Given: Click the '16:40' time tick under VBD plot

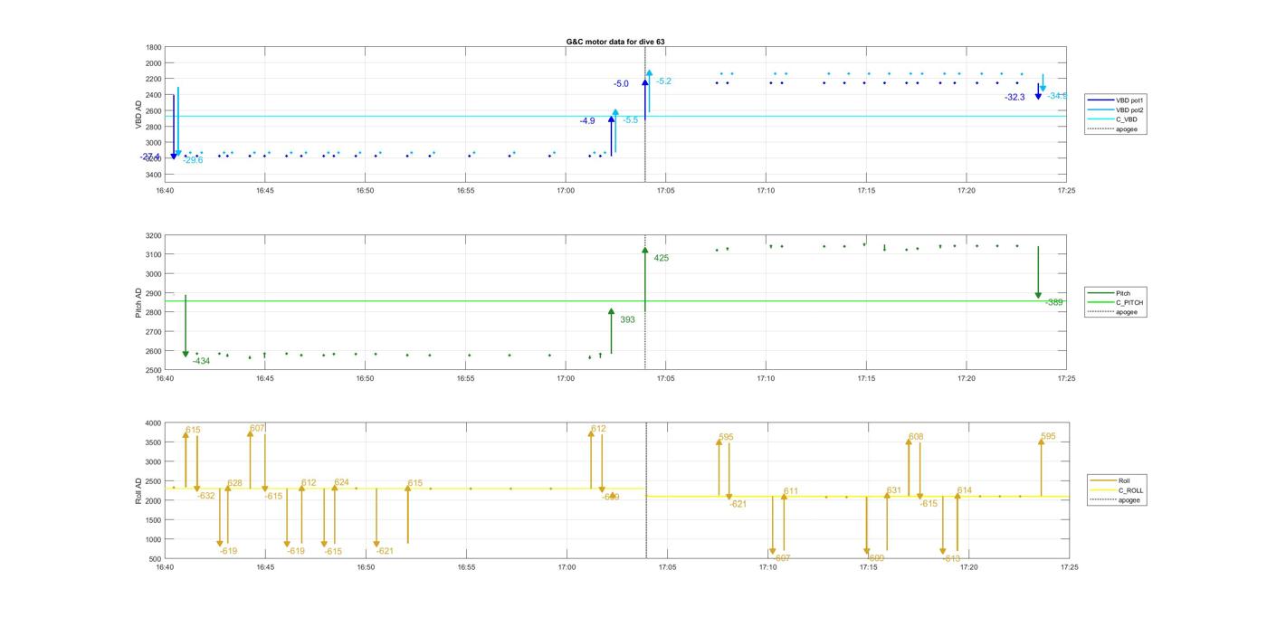Looking at the screenshot, I should (164, 191).
